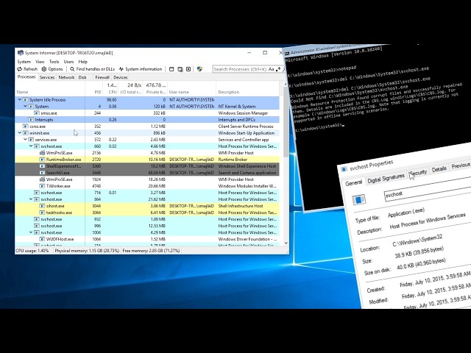Viewport: 471px width, 353px height.
Task: Click System Informer title bar app icon
Action: (x=20, y=53)
